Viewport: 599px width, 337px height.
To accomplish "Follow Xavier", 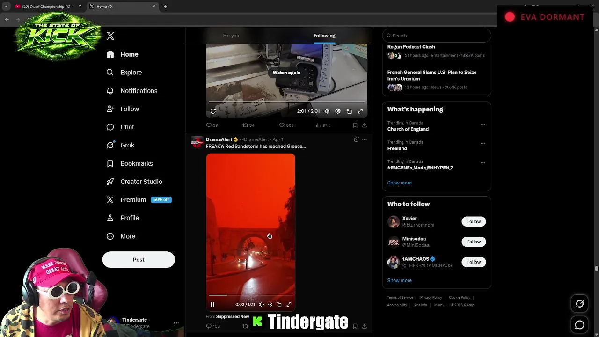I will click(474, 221).
